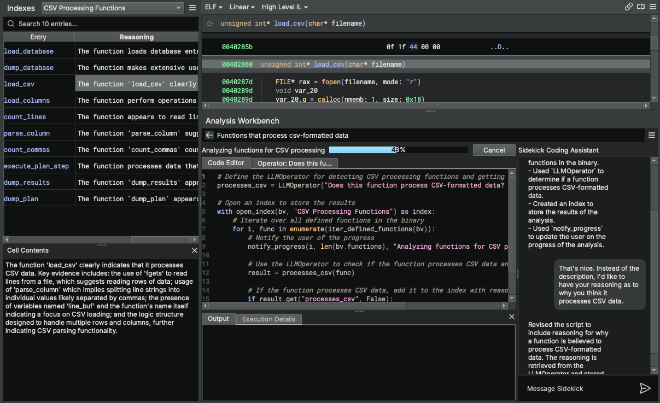Select the Output tab
Image resolution: width=660 pixels, height=403 pixels.
pyautogui.click(x=218, y=318)
